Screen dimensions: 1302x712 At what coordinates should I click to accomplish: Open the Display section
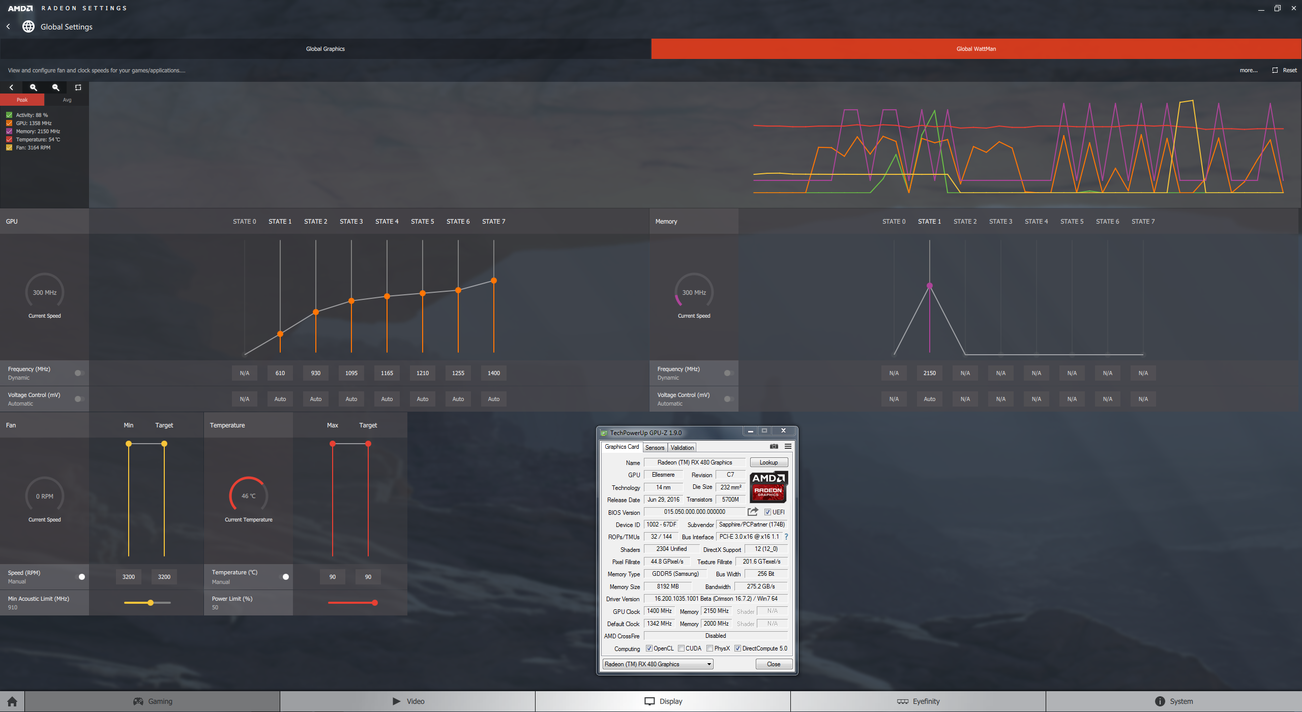663,701
